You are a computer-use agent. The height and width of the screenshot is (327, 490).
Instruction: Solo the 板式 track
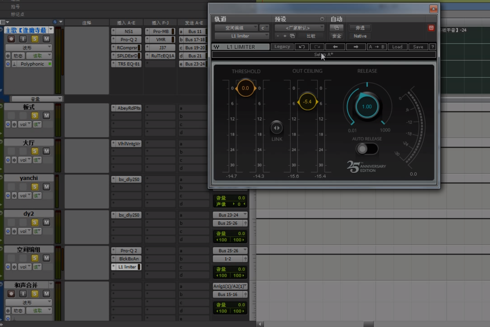[35, 115]
